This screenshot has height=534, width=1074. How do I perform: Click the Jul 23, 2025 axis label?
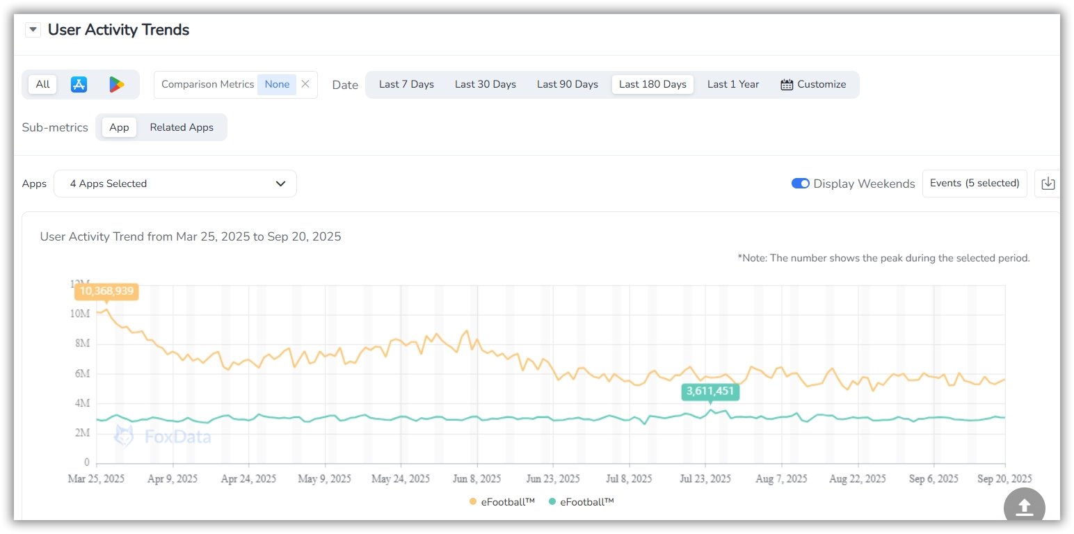tap(705, 479)
